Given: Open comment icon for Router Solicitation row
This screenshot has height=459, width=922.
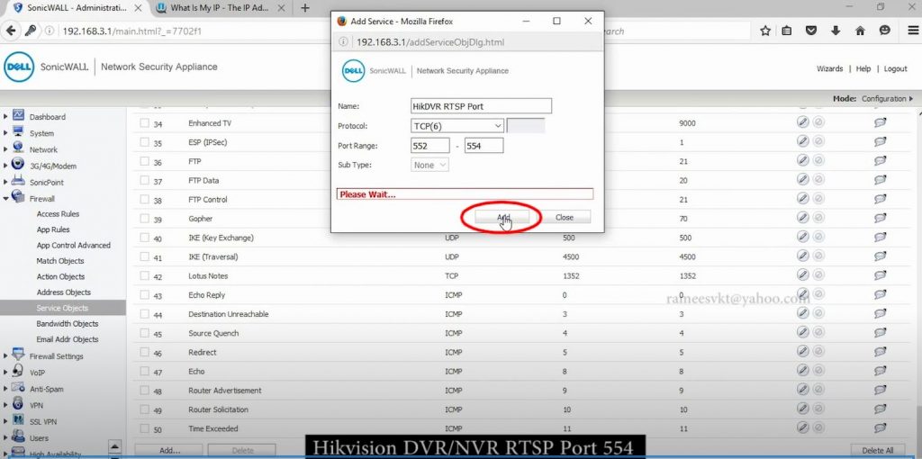Looking at the screenshot, I should pyautogui.click(x=881, y=409).
